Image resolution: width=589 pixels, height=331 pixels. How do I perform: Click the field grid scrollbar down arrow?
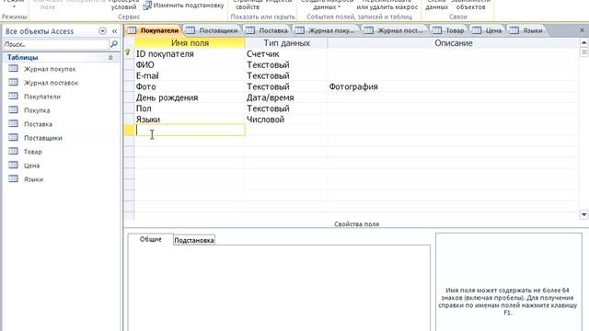coord(583,214)
